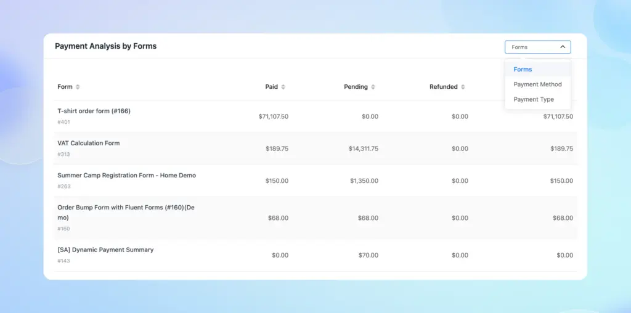Screen dimensions: 631x313
Task: Click form ID #401
Action: pyautogui.click(x=63, y=122)
